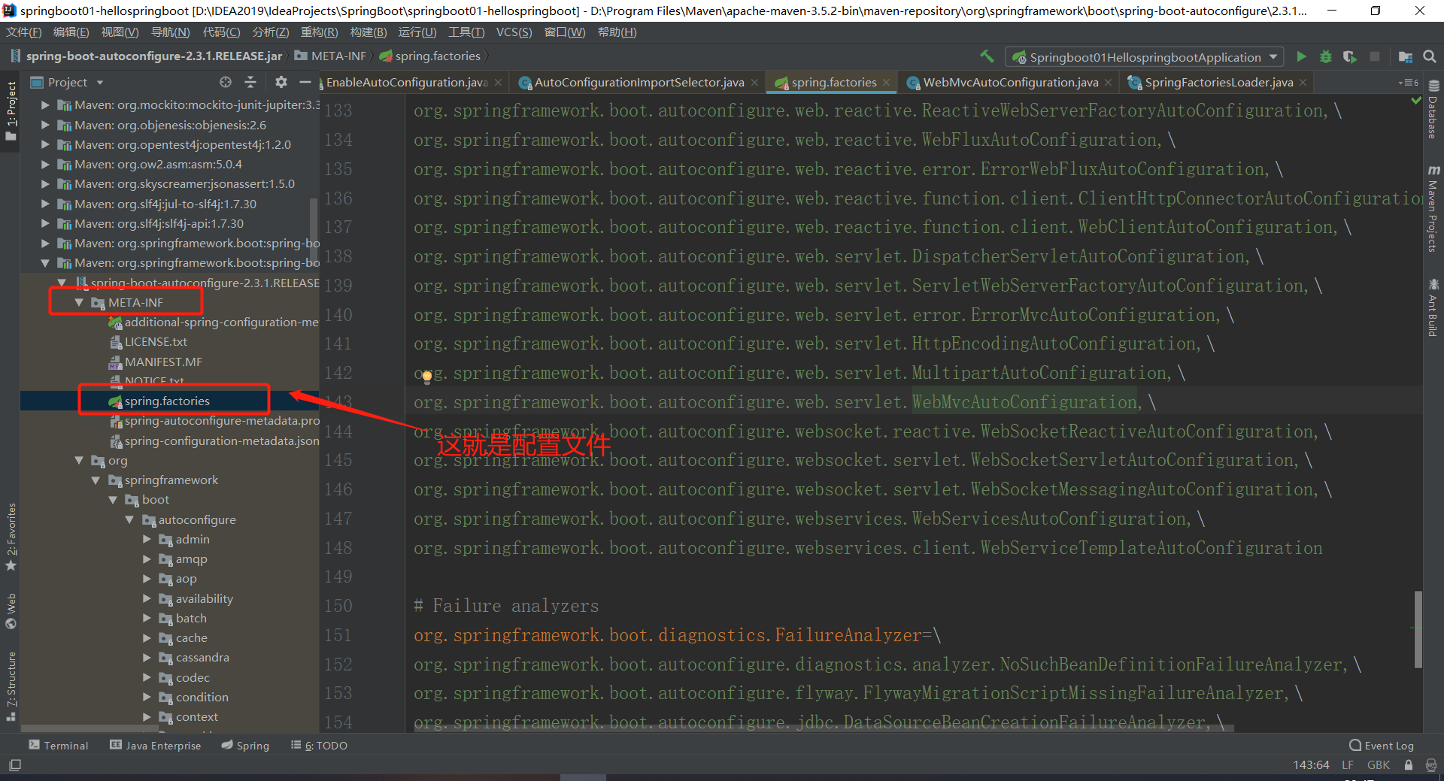Click the Search Everywhere magnifier icon
Screen dimensions: 1444x781
[x=1429, y=57]
